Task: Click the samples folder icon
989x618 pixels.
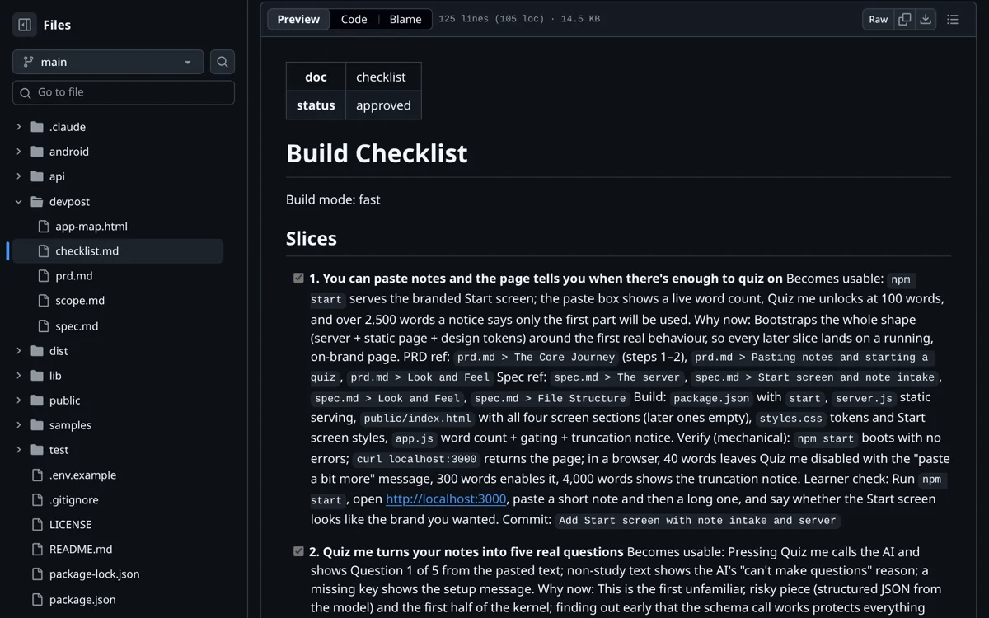Action: (x=37, y=425)
